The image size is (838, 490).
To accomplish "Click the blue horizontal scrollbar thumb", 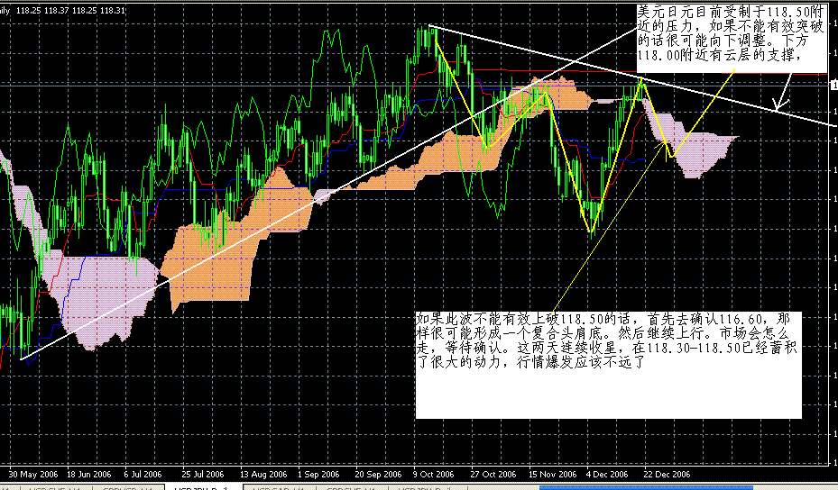I will tap(646, 487).
